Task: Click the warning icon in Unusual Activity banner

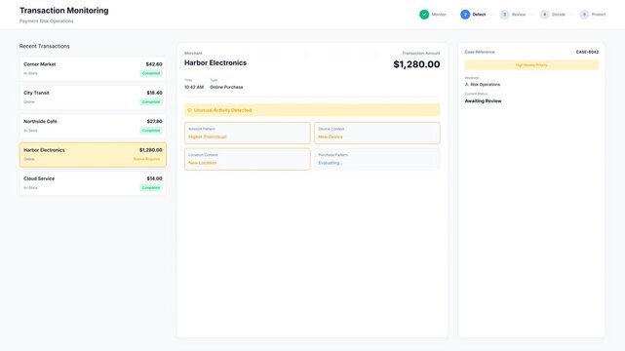Action: point(189,110)
